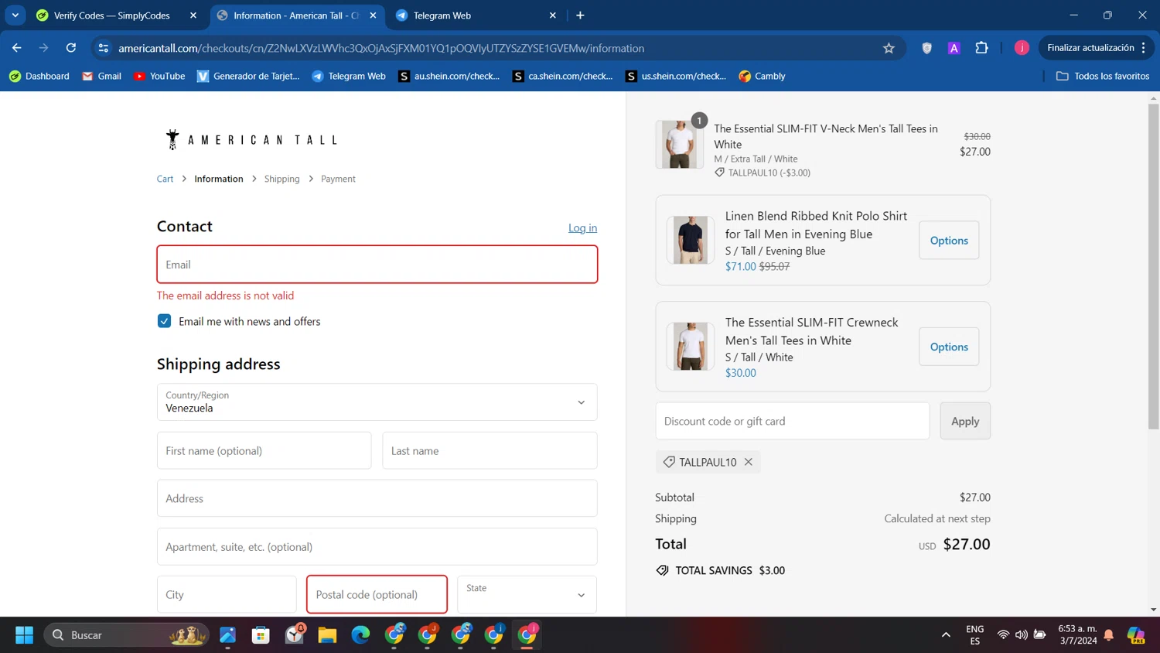This screenshot has width=1160, height=653.
Task: Close the Verify Codes — SimplyCodes tab
Action: (x=193, y=15)
